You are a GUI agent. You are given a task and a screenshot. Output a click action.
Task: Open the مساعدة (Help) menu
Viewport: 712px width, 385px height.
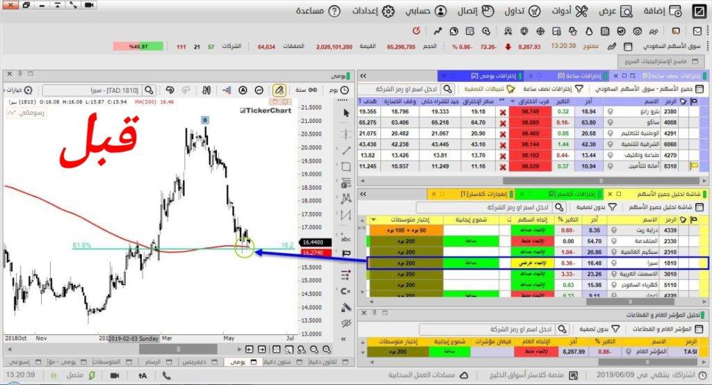pos(318,11)
